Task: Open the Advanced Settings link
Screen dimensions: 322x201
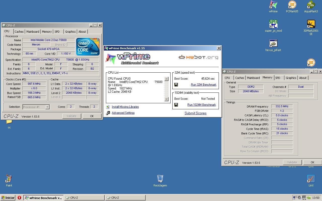Action: 123,113
